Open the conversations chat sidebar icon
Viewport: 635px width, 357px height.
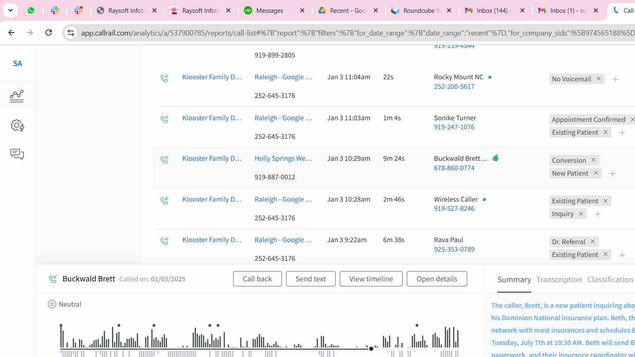coord(17,154)
